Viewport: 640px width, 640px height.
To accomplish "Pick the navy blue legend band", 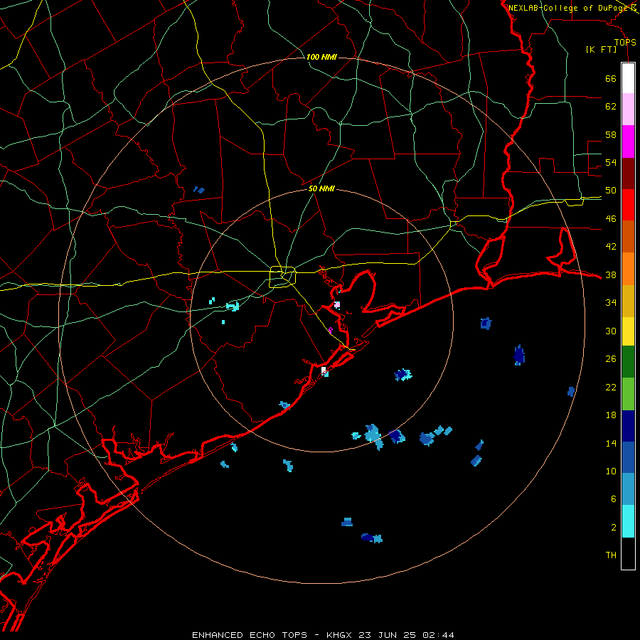I will tap(628, 426).
